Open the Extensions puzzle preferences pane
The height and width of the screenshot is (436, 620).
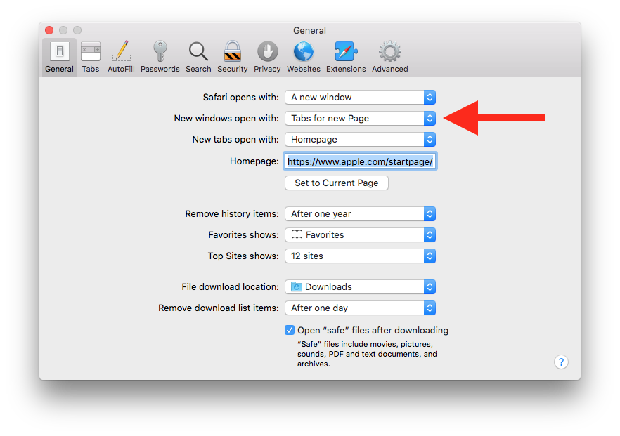pos(346,57)
